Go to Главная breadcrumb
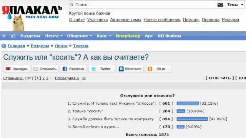The image size is (246, 138). [x=16, y=46]
